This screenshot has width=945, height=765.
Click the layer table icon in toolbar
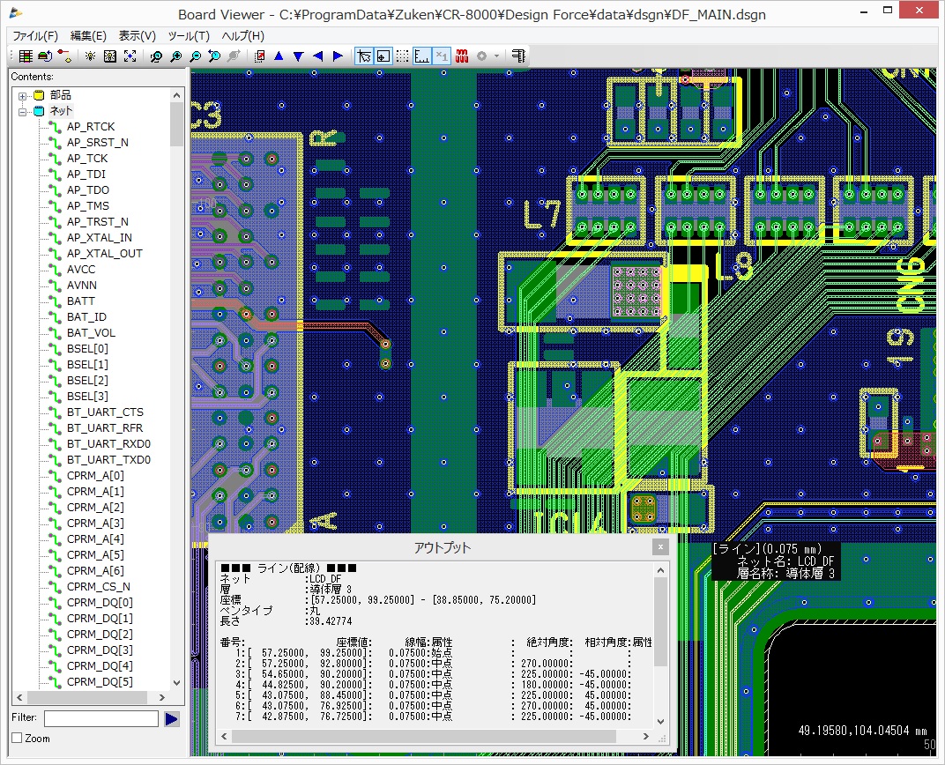click(x=25, y=56)
